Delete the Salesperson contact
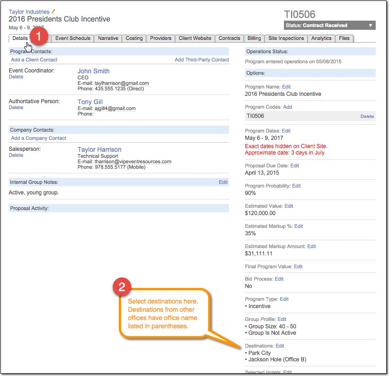 tap(16, 155)
